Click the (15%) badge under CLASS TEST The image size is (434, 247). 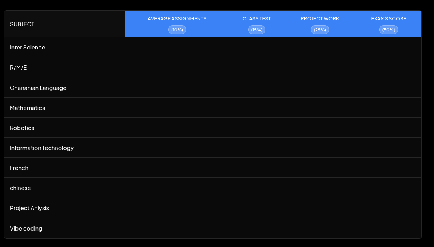tap(256, 29)
